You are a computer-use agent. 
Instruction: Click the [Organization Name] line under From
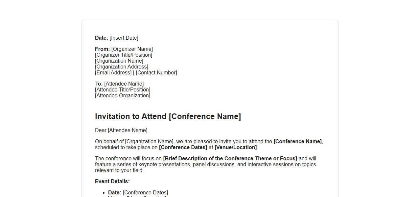119,61
